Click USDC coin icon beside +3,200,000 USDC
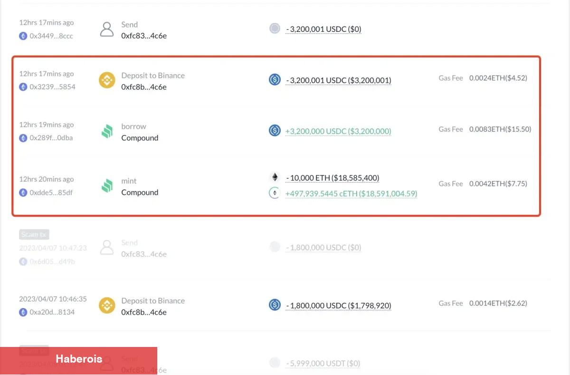This screenshot has width=570, height=375. [x=275, y=130]
